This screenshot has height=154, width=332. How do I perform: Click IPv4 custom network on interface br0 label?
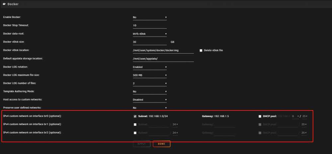pyautogui.click(x=33, y=116)
